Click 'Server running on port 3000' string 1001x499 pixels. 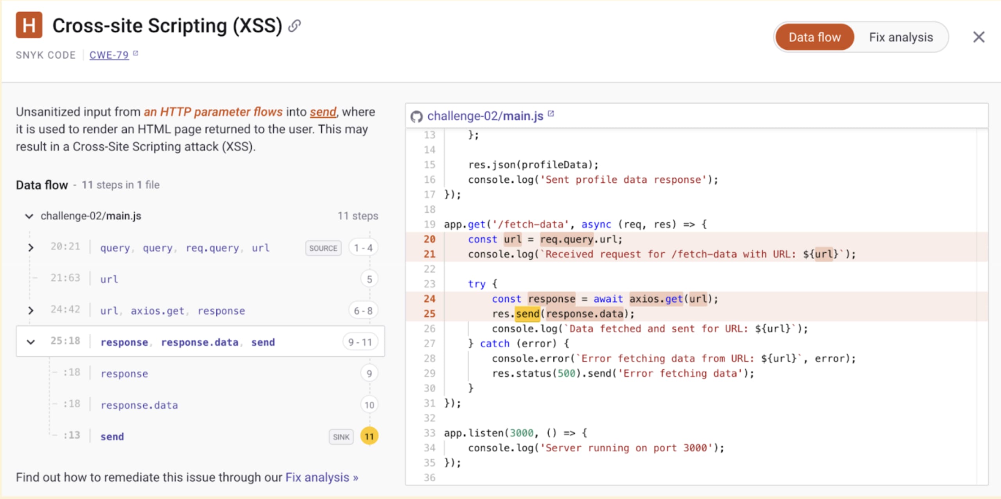(x=626, y=448)
